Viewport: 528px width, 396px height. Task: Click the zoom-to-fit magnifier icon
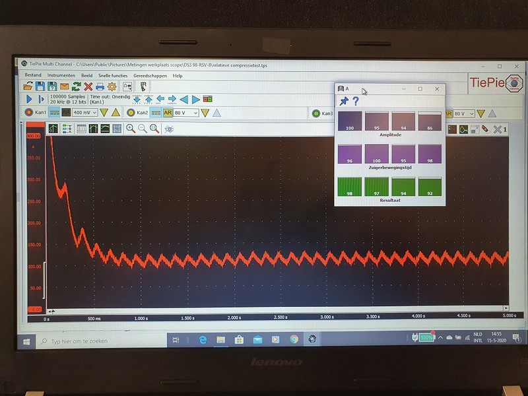pyautogui.click(x=154, y=129)
